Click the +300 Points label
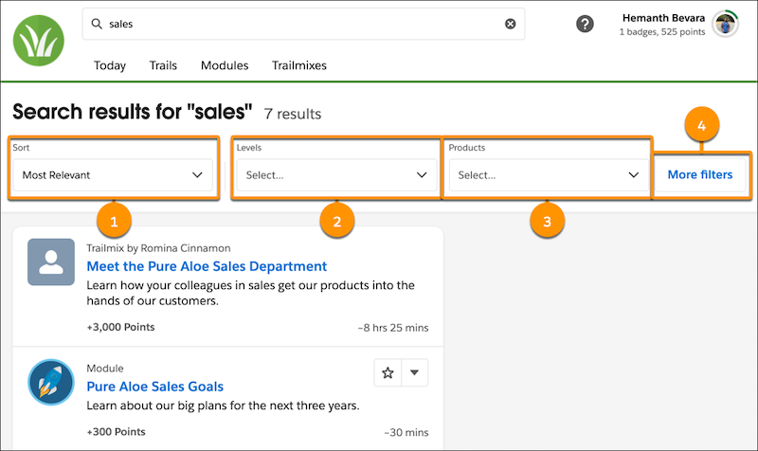758x451 pixels. [x=116, y=432]
